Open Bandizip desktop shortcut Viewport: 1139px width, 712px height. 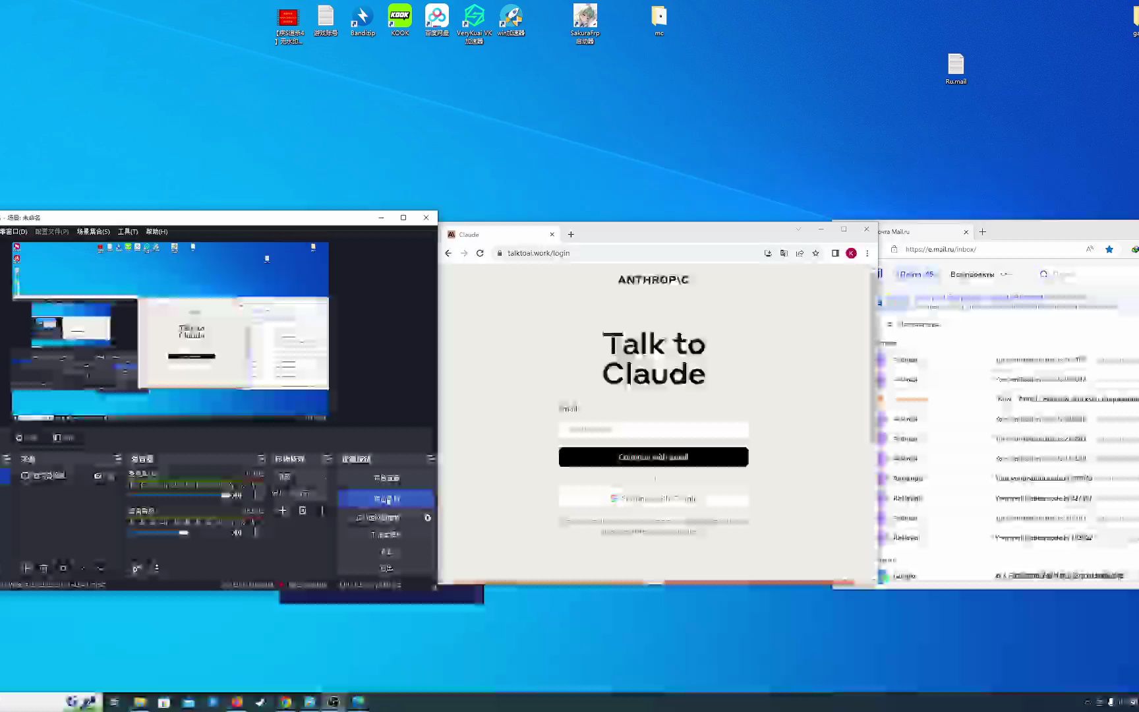[363, 20]
